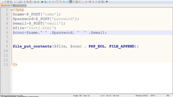Click on the 'test1.html' filename string
The height and width of the screenshot is (97, 173).
tap(40, 28)
